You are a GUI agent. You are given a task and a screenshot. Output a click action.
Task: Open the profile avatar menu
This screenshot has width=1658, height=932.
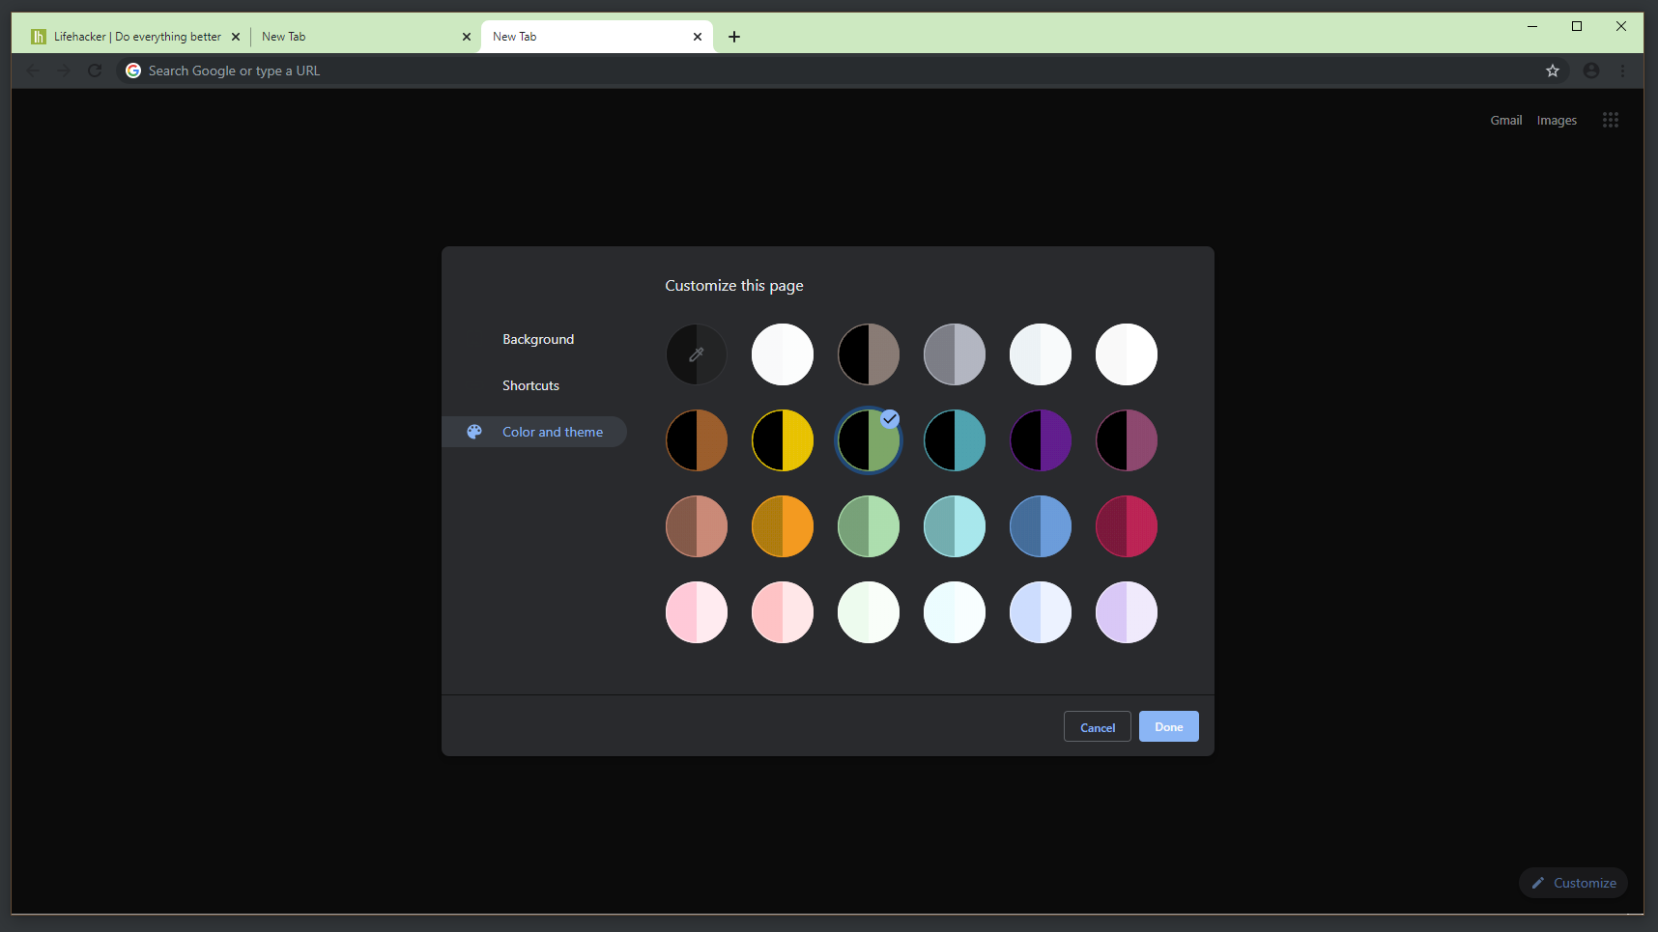coord(1591,71)
